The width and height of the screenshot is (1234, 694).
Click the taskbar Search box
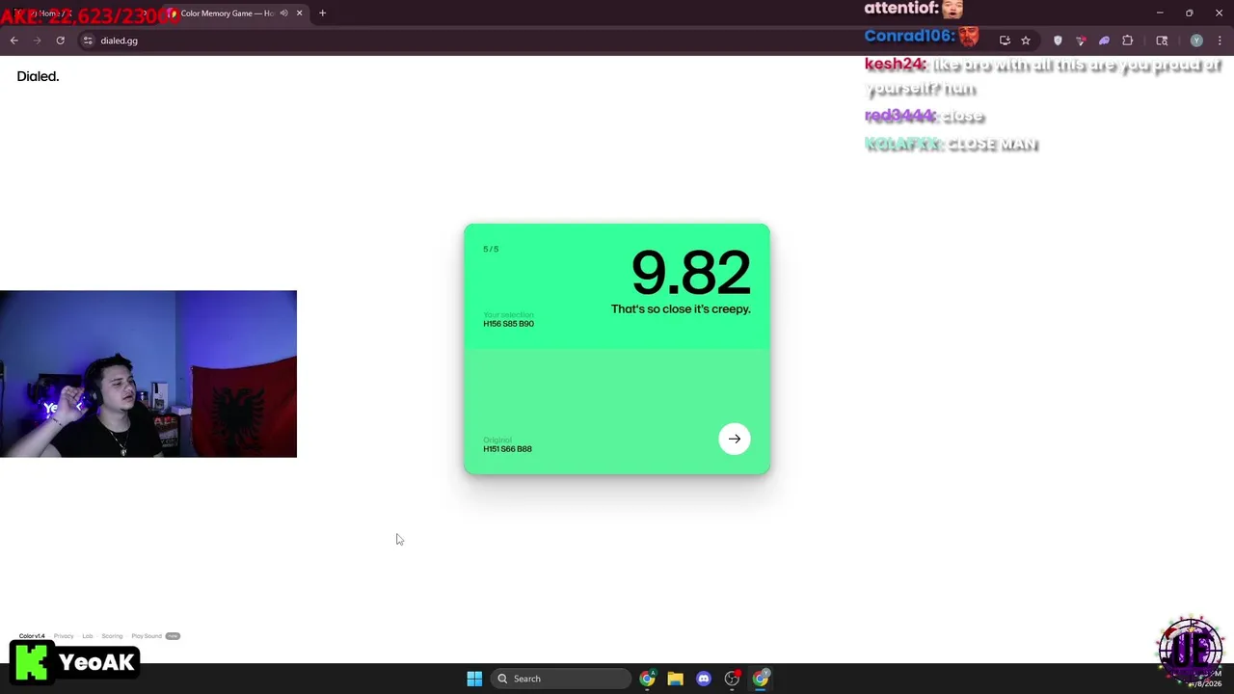click(561, 679)
